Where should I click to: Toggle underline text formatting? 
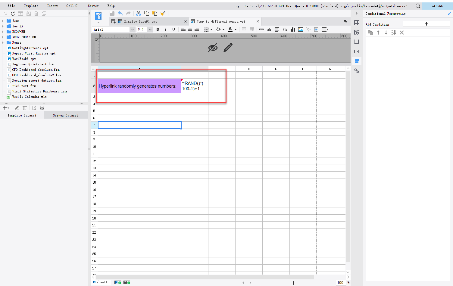(x=173, y=30)
